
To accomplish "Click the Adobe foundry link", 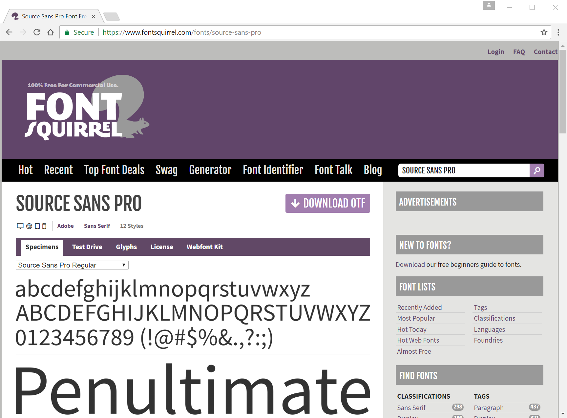I will coord(66,226).
